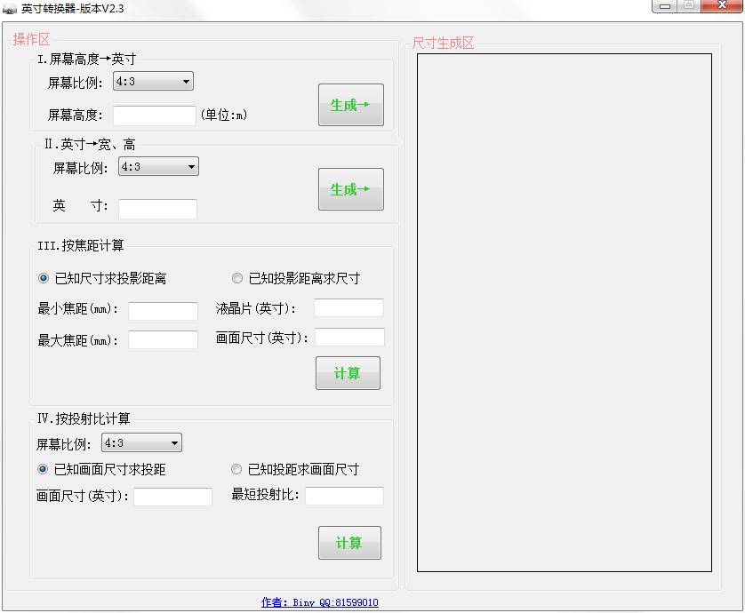Click 计算 button in throw ratio section
This screenshot has height=613, width=745.
coord(349,543)
